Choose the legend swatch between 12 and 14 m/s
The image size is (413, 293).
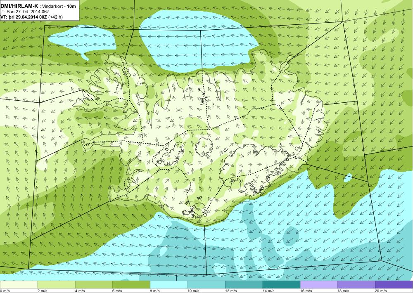[x=244, y=285]
